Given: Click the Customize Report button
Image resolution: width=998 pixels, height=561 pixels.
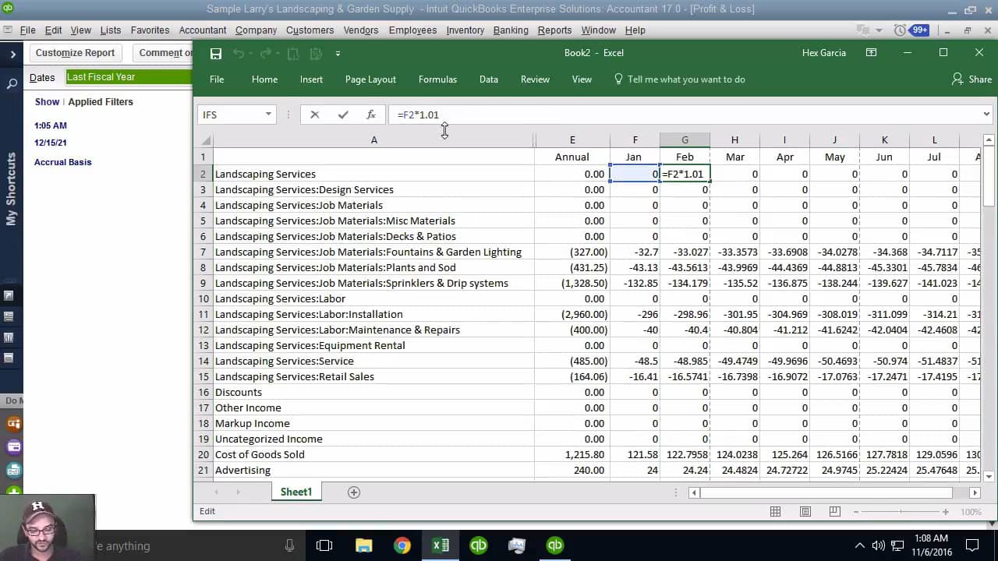Looking at the screenshot, I should coord(75,53).
